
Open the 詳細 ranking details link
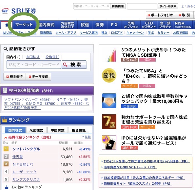pos(88,137)
